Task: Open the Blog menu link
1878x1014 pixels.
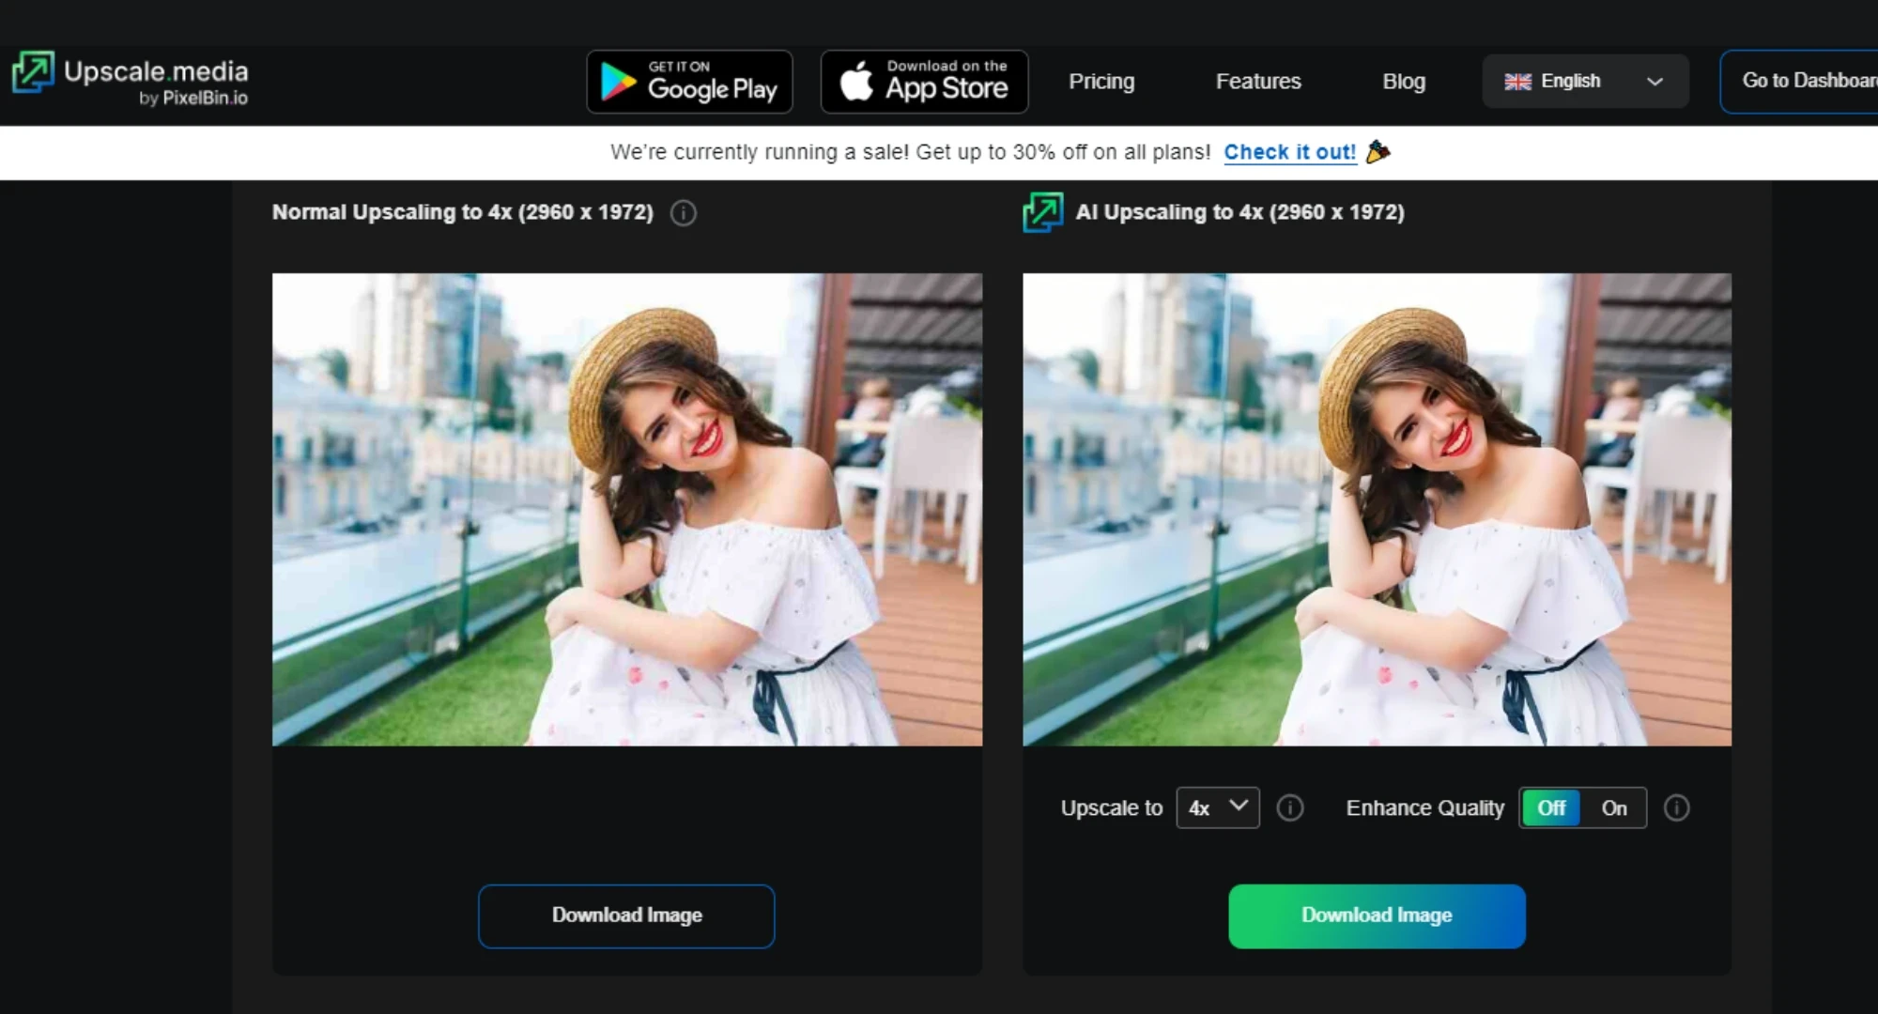Action: pos(1404,82)
